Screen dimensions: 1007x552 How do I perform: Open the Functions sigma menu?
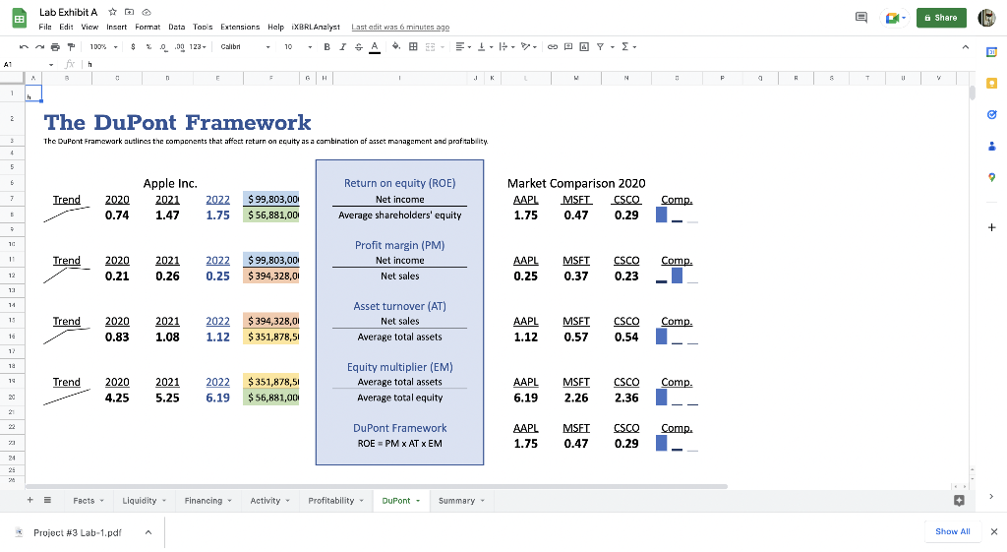pos(628,47)
